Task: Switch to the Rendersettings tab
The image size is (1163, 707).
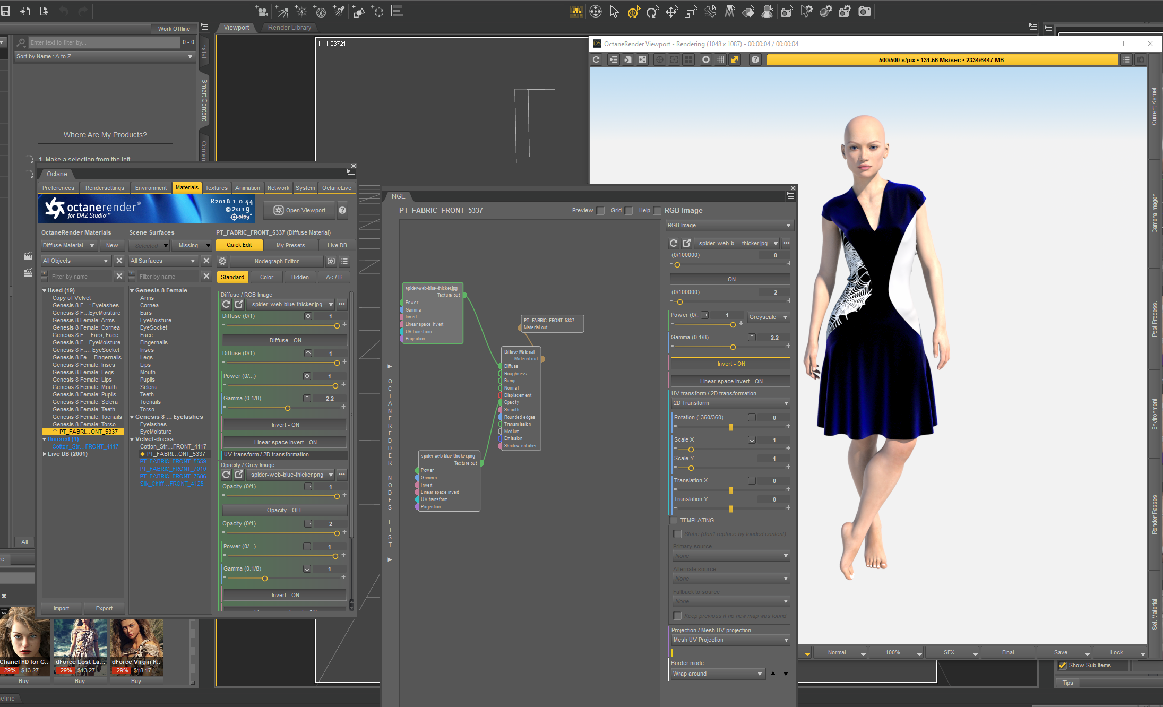Action: click(105, 188)
